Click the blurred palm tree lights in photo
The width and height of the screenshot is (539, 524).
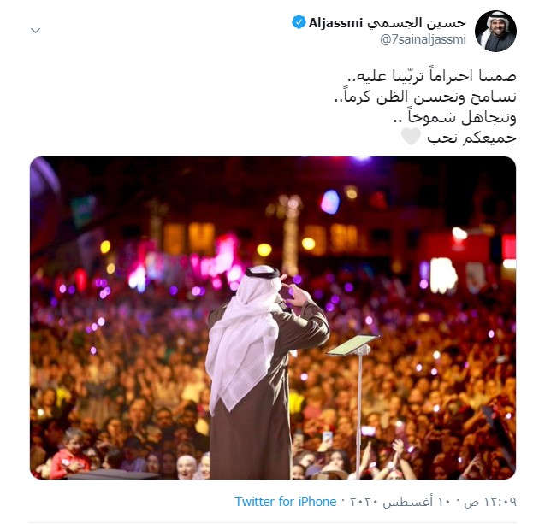(x=291, y=233)
